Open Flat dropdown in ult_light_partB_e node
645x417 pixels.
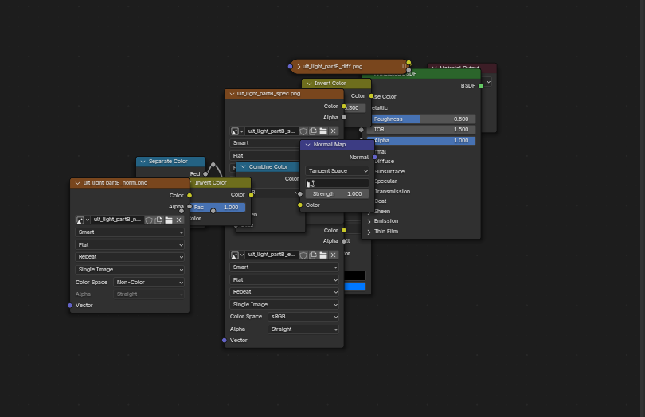tap(284, 280)
